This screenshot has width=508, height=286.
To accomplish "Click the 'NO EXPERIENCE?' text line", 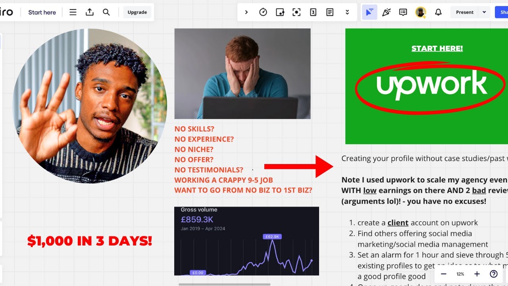I will click(204, 139).
